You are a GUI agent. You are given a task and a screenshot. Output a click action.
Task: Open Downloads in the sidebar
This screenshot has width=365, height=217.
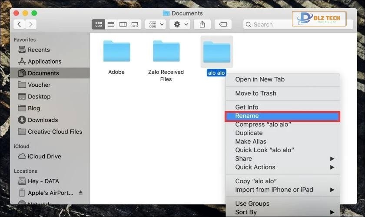[x=43, y=120]
